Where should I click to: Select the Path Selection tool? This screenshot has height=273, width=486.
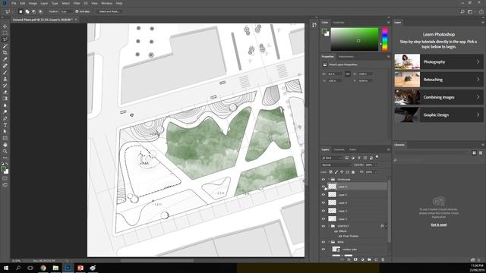click(x=5, y=131)
